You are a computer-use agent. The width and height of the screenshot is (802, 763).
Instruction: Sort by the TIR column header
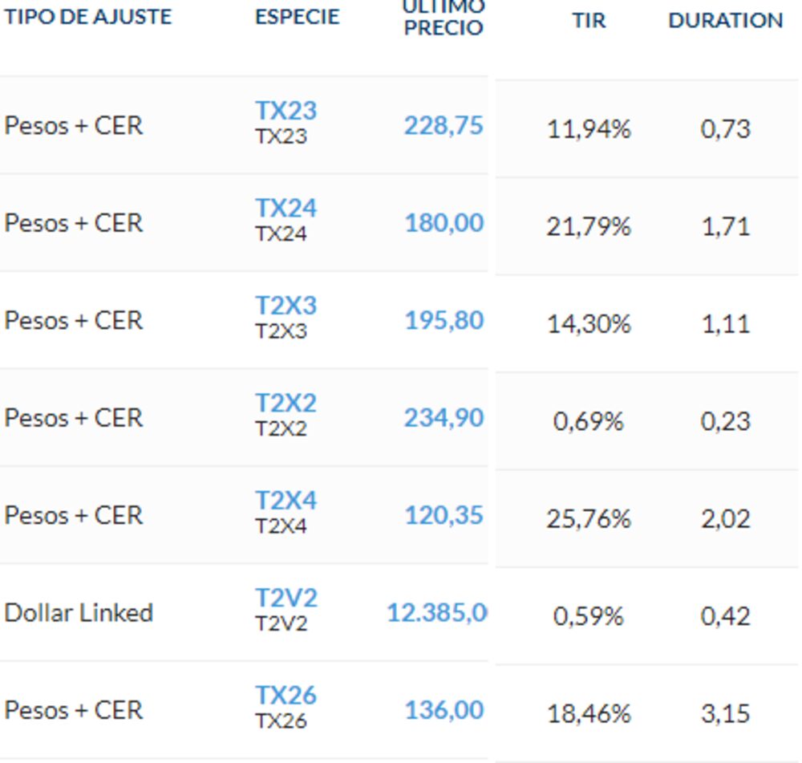589,21
